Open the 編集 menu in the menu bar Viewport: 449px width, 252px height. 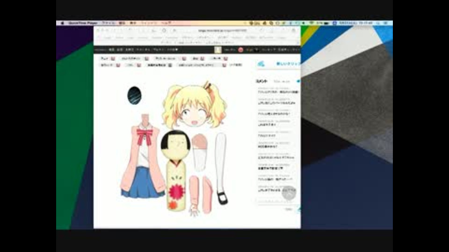(122, 23)
